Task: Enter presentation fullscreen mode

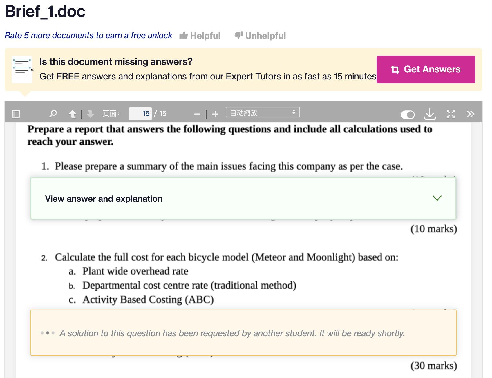Action: click(450, 114)
